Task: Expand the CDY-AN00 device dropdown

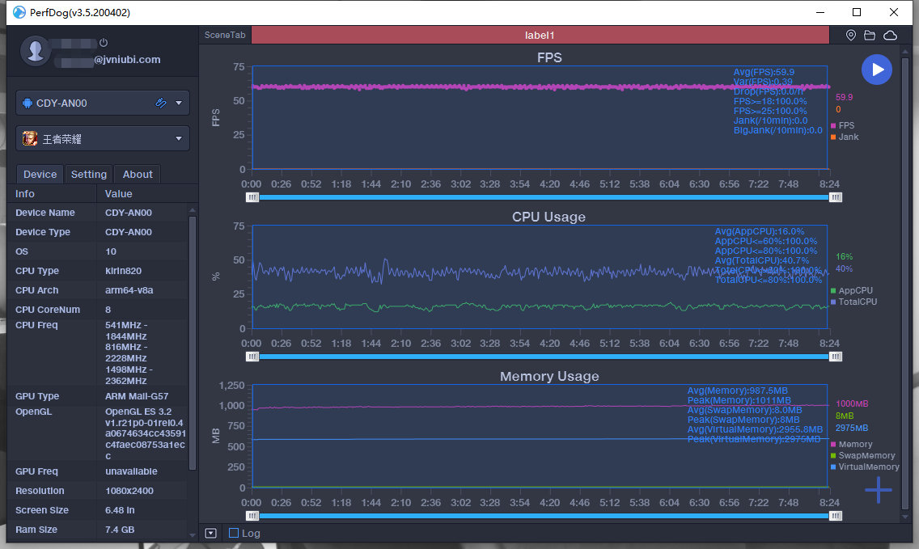Action: pos(179,103)
